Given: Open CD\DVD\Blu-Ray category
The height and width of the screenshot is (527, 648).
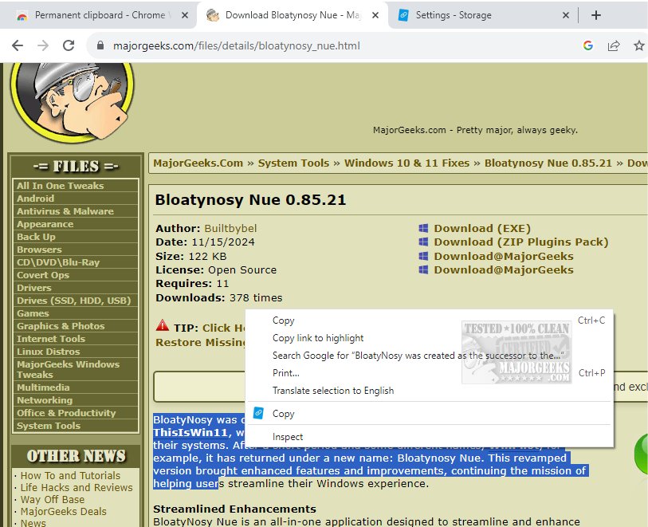Looking at the screenshot, I should tap(76, 262).
